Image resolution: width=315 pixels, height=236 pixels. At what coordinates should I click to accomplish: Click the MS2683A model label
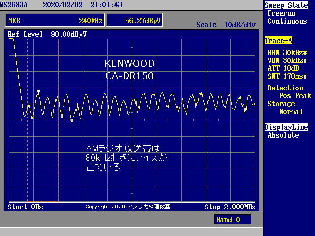click(14, 5)
